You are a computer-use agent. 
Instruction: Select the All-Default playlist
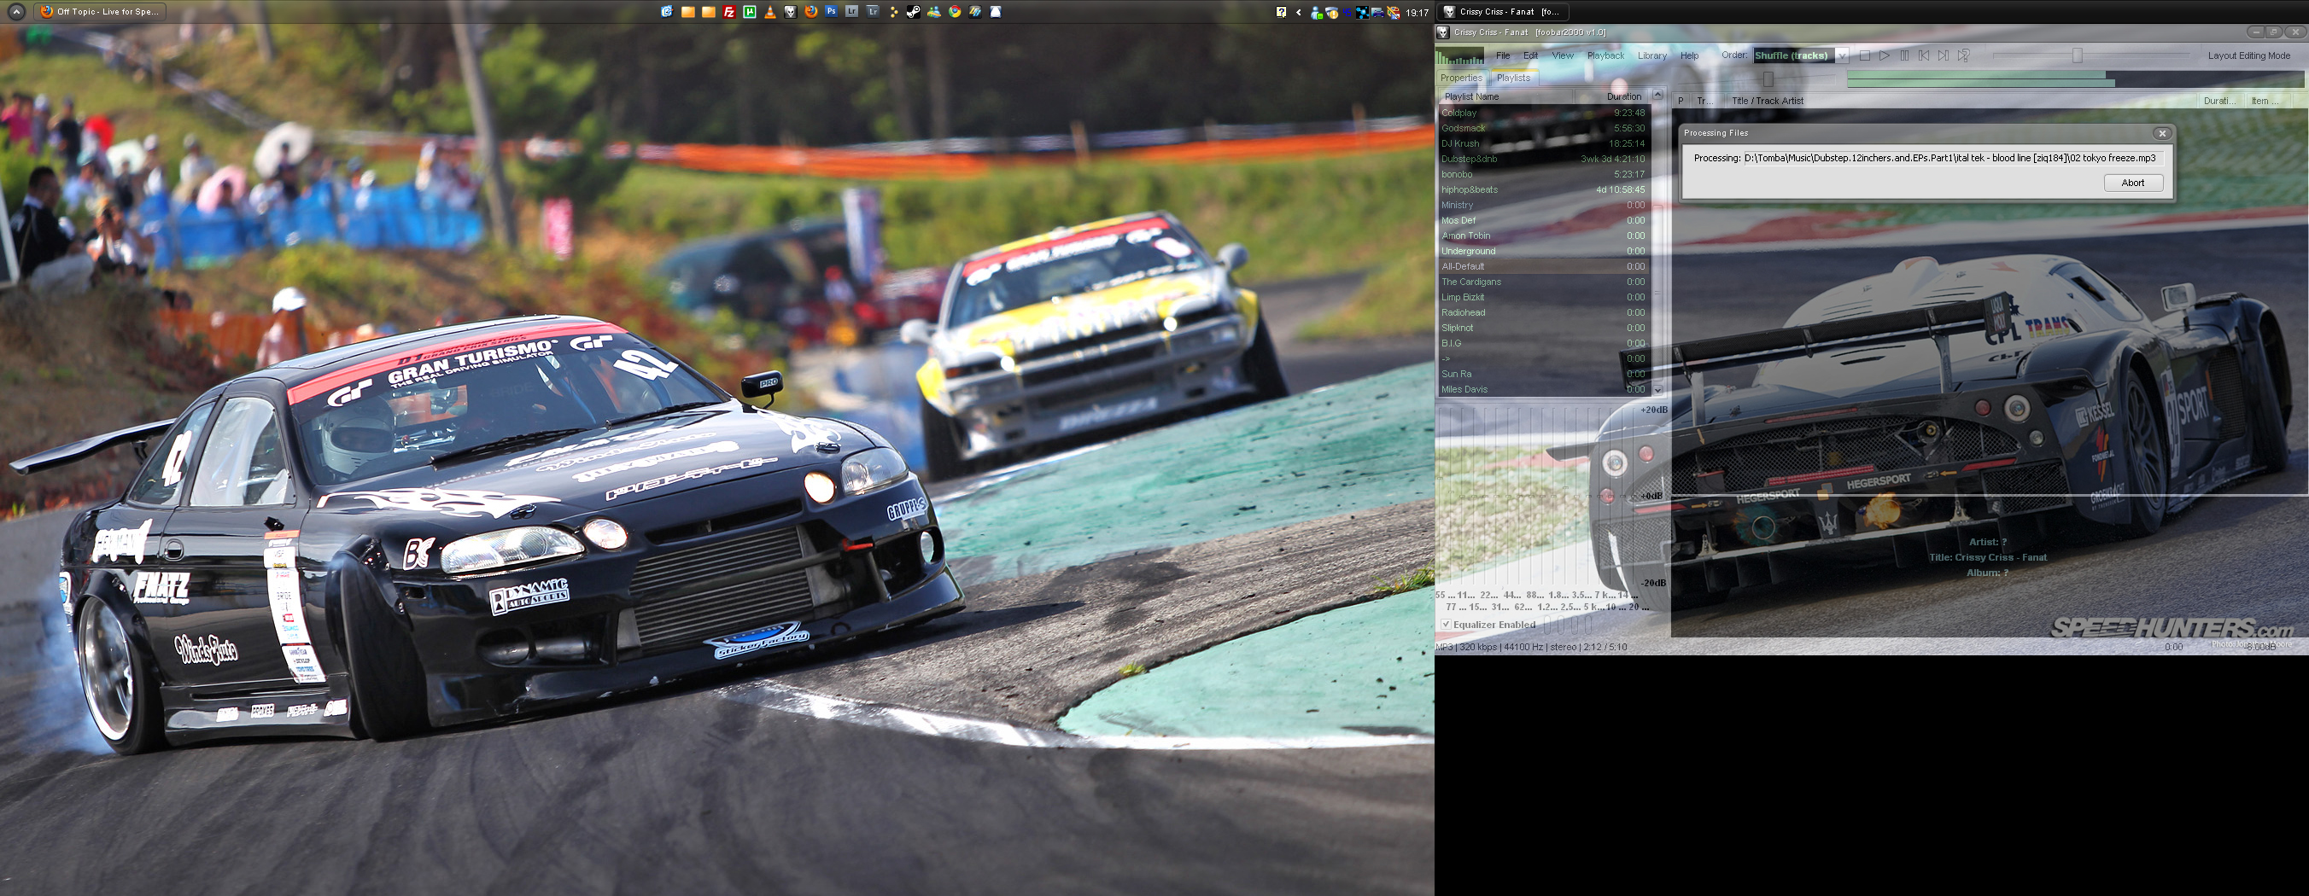click(1543, 266)
